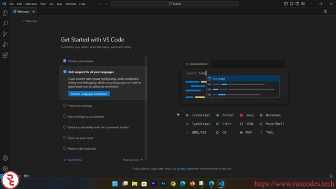Screen dimensions: 336x189
Task: Open Adobe Premiere Pro from taskbar
Action: point(154,184)
